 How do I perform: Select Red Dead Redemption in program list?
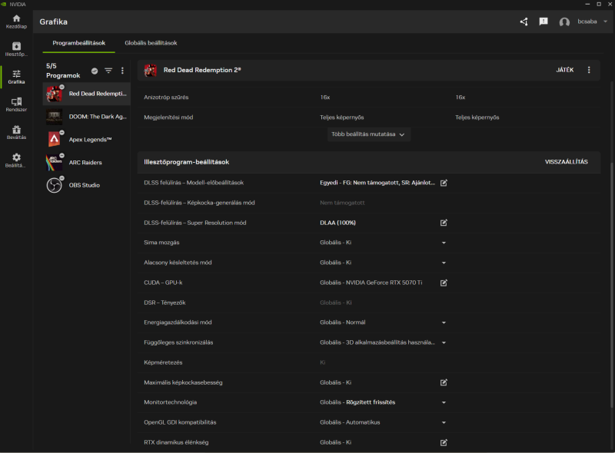tap(86, 94)
